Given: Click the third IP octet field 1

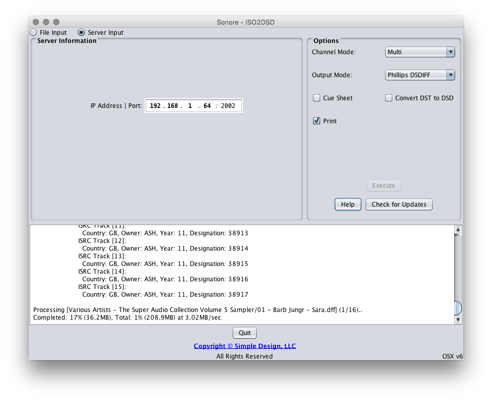Looking at the screenshot, I should point(190,106).
